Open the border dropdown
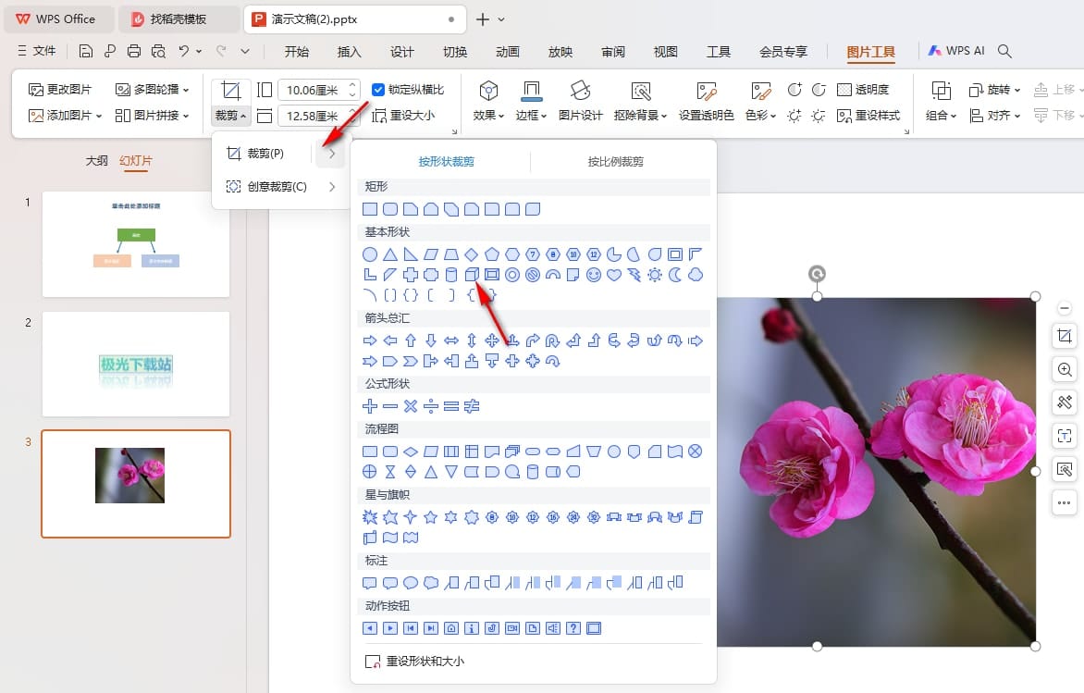Screen dimensions: 1084x693 [x=531, y=116]
